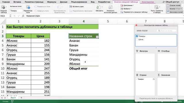The height and width of the screenshot is (103, 184).
Task: Add a new sheet with plus button
Action: point(21,98)
